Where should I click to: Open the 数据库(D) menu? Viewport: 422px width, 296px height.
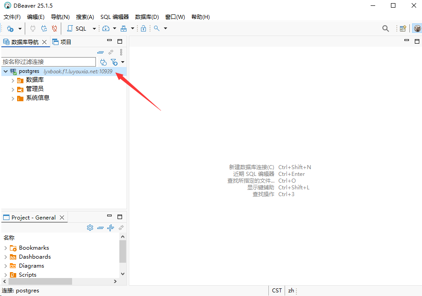pos(147,17)
